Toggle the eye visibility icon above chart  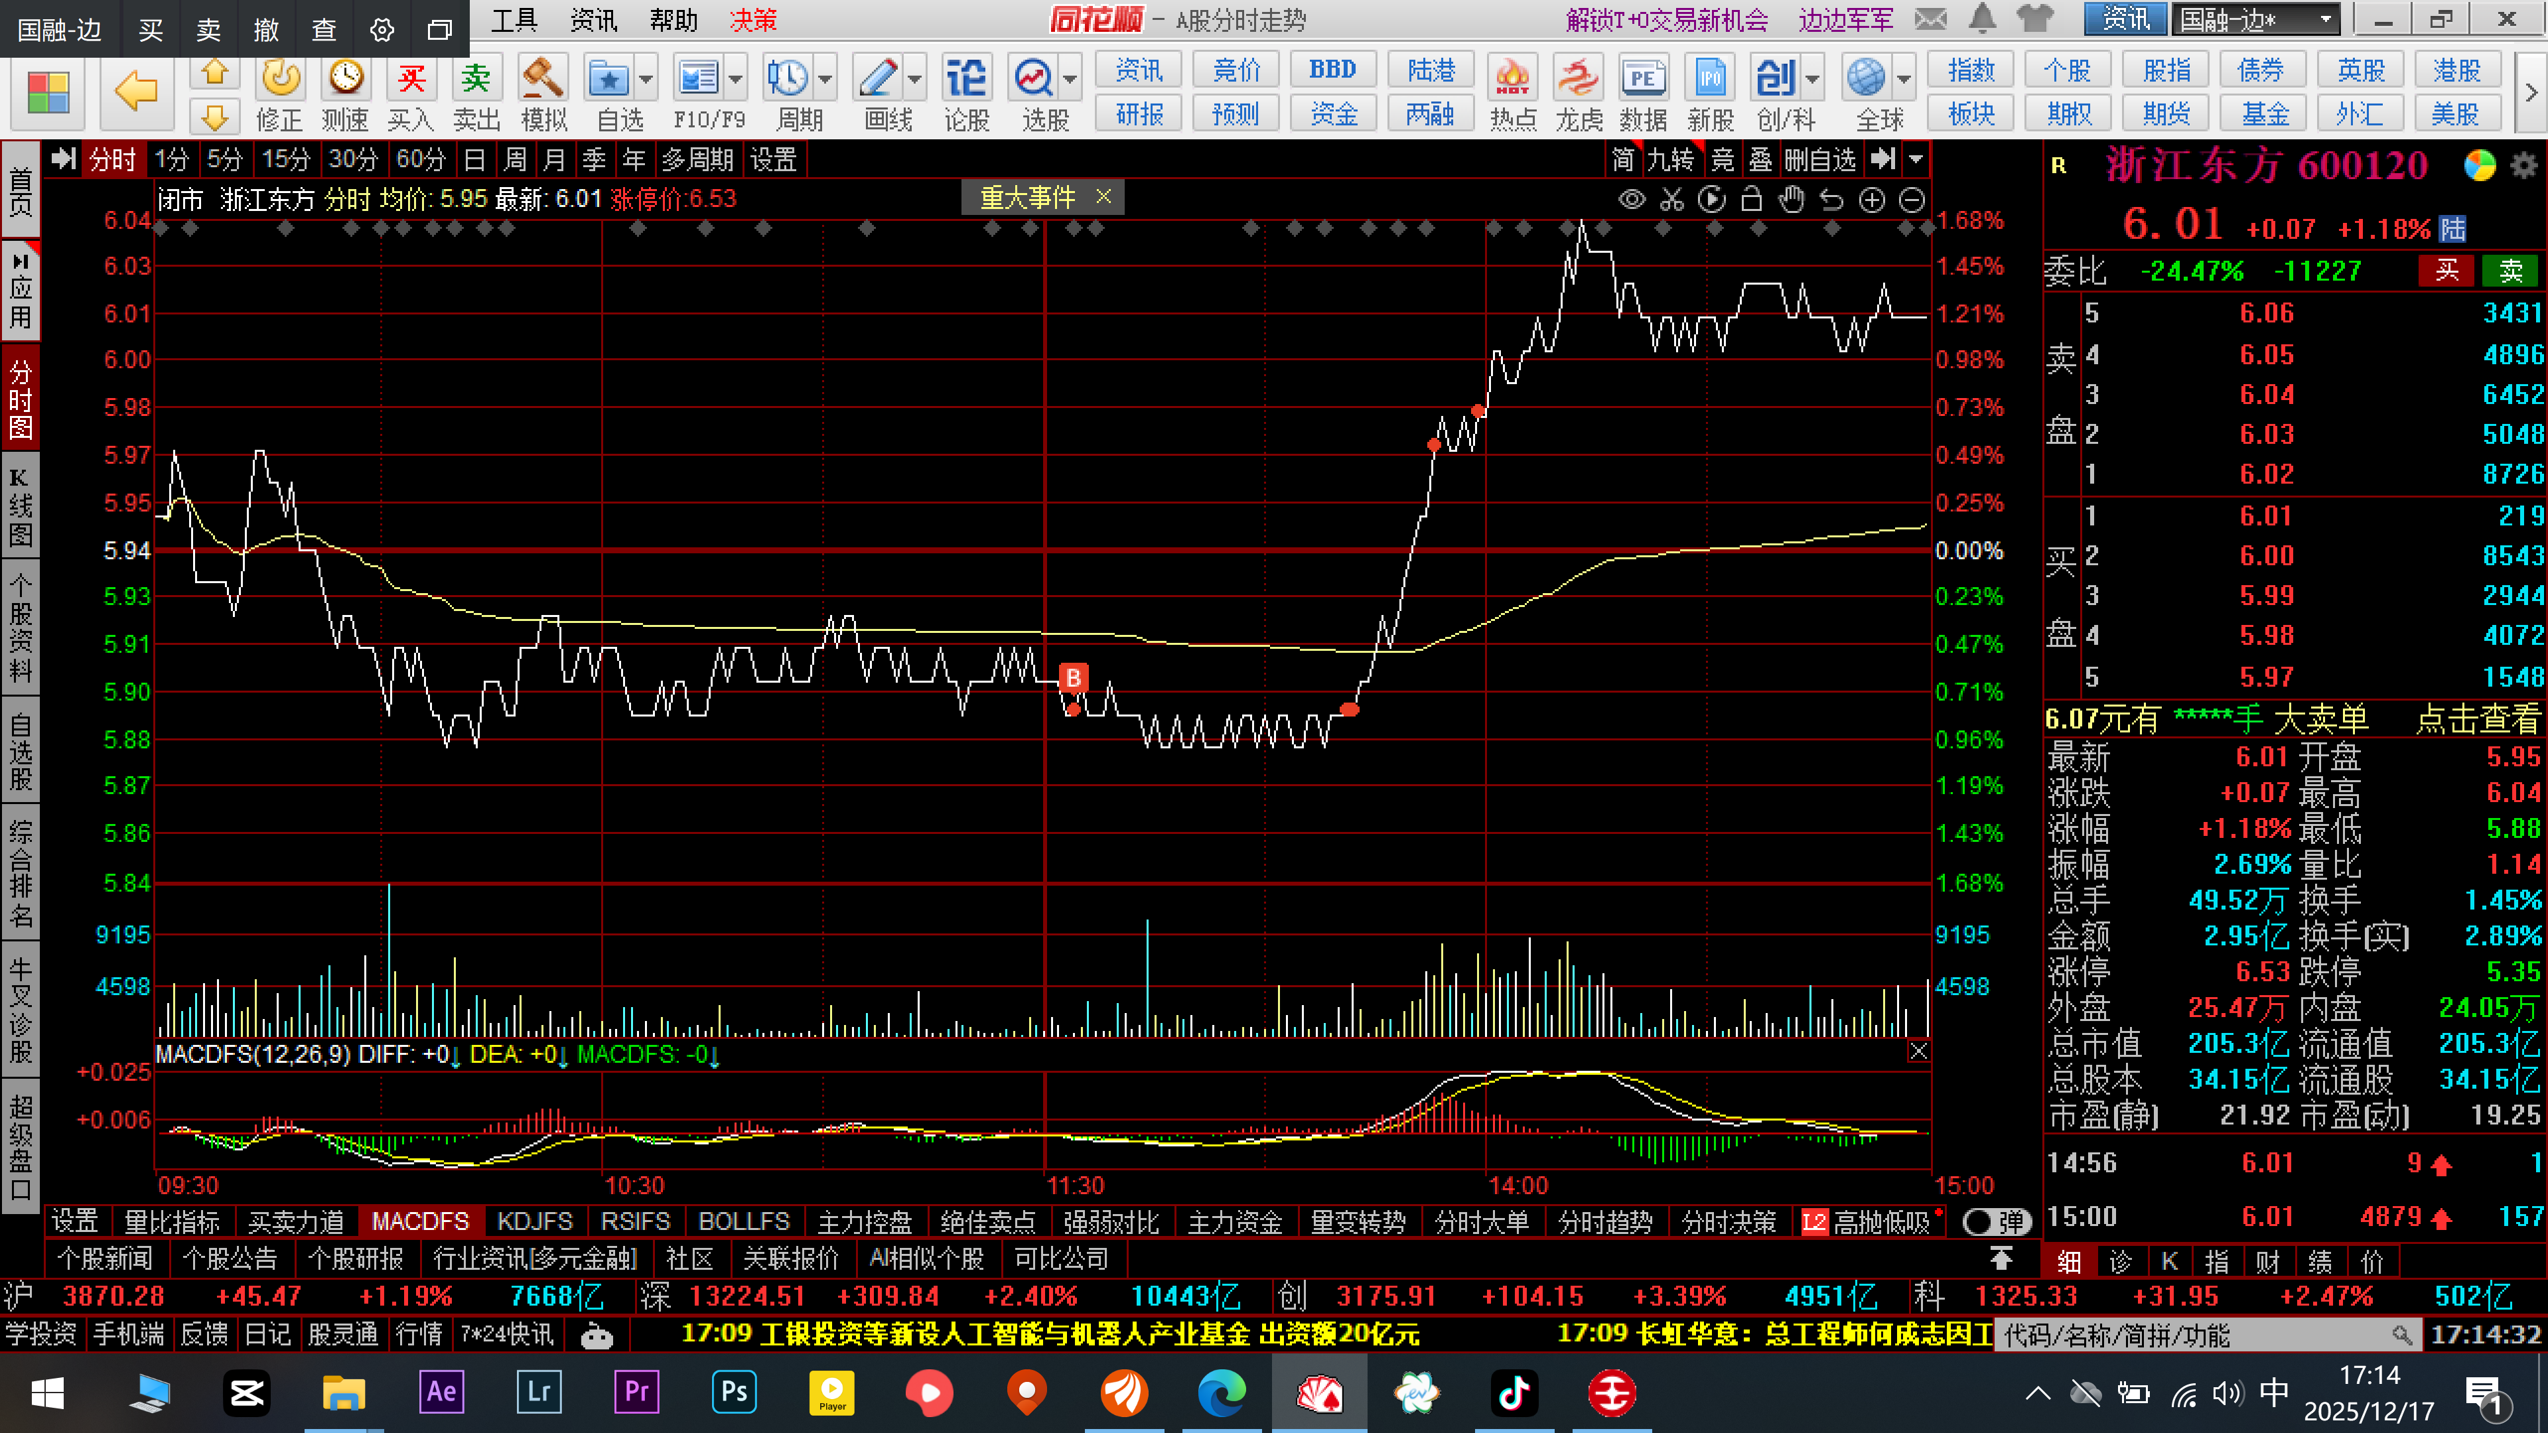point(1632,200)
